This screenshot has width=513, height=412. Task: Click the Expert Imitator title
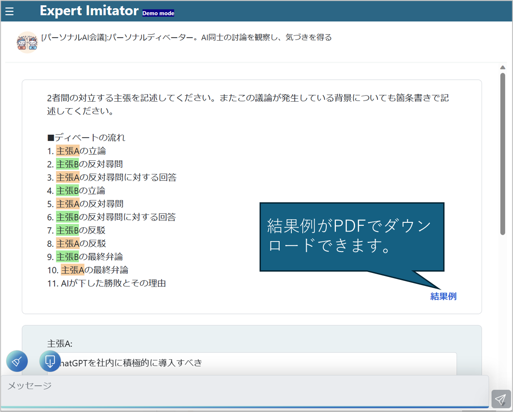pos(89,11)
